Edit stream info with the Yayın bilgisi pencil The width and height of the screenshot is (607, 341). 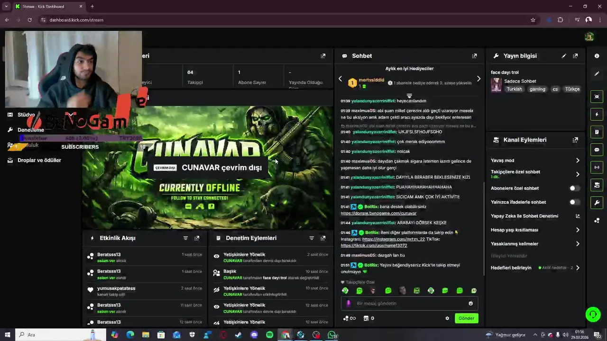[564, 56]
